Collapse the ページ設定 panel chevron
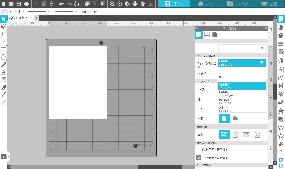 click(x=197, y=28)
